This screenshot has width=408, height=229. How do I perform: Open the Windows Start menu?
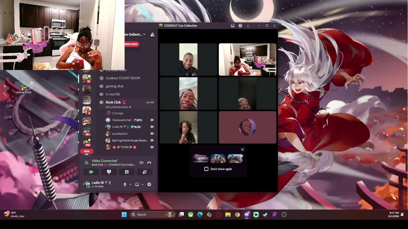124,215
